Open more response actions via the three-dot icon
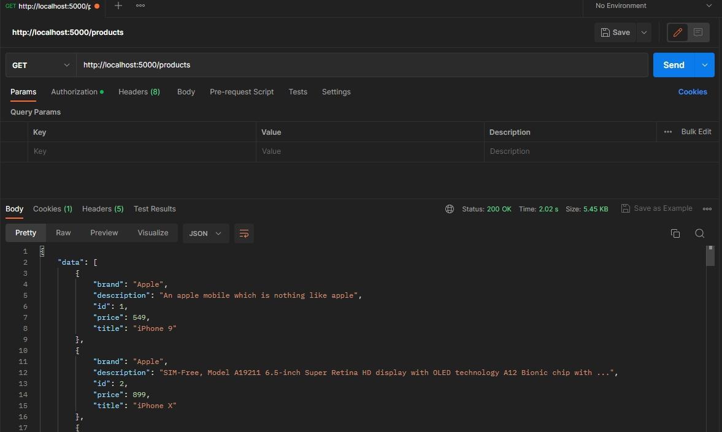The height and width of the screenshot is (432, 722). pos(707,209)
